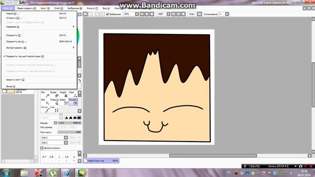
Task: Toggle visibility of the skin-colored layer
Action: point(4,91)
